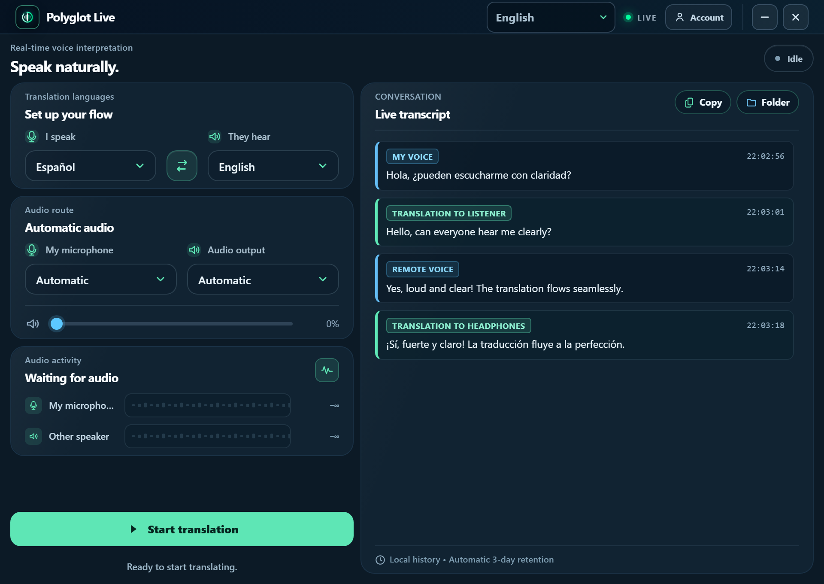The image size is (824, 584).
Task: Swap the speak and hear languages
Action: coord(182,166)
